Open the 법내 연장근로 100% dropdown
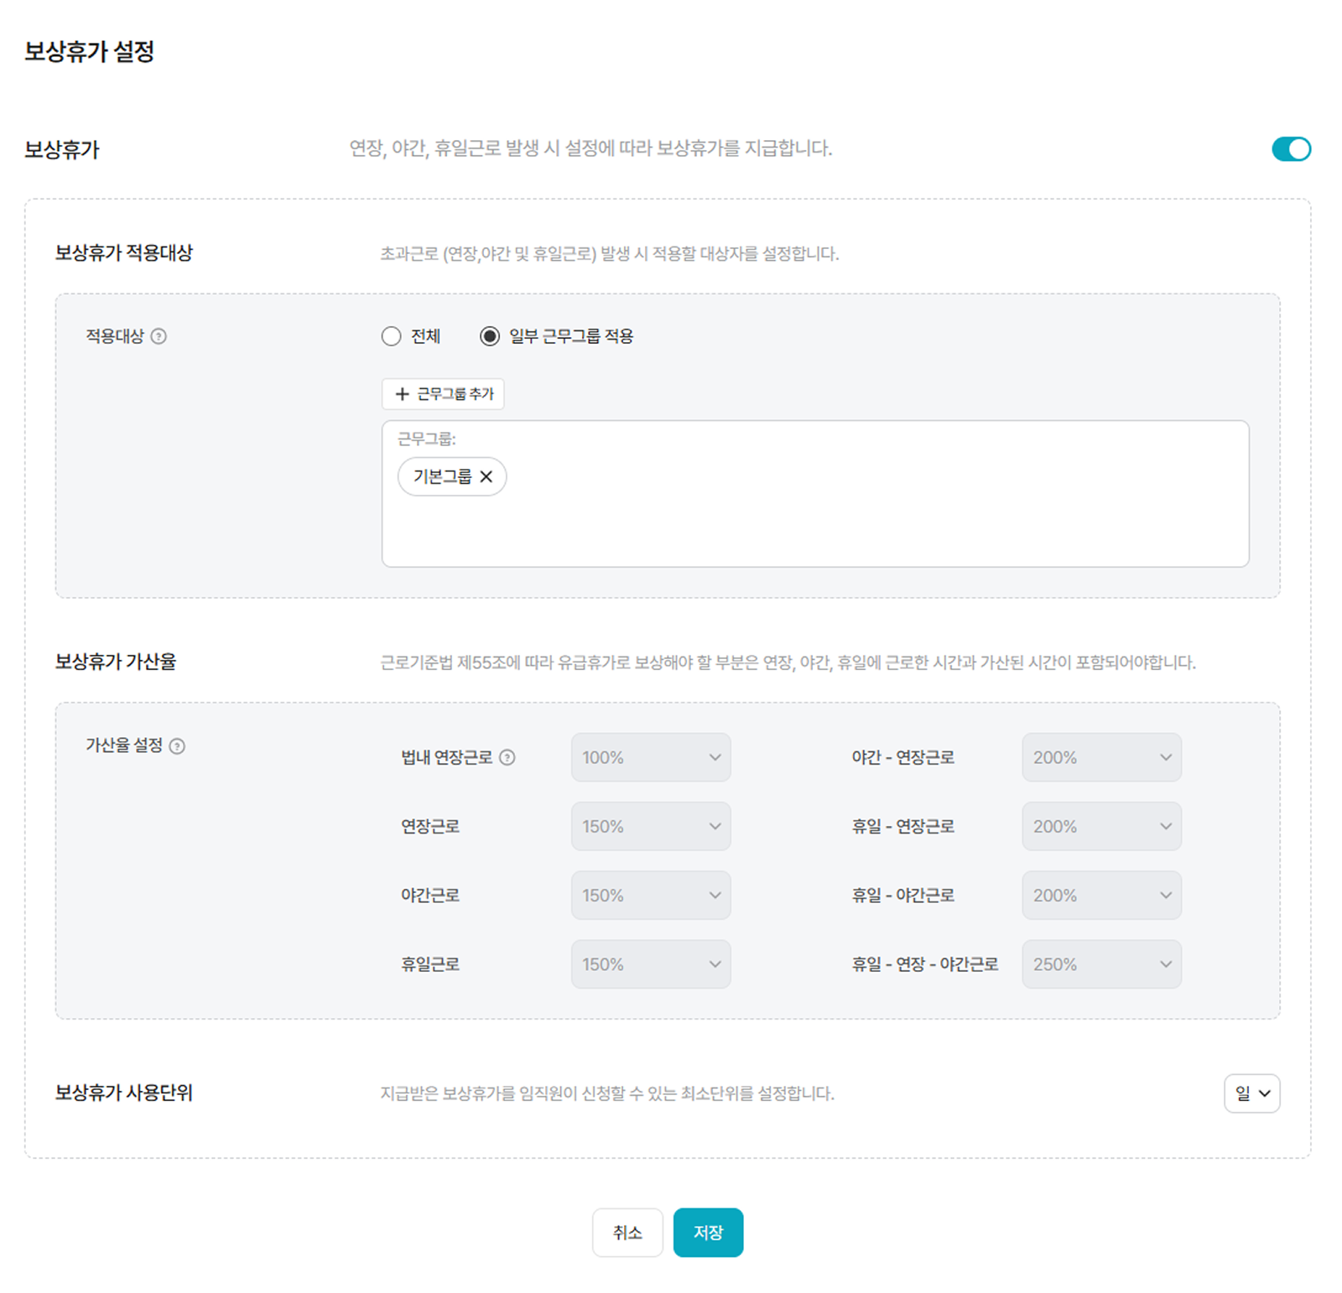 [651, 758]
